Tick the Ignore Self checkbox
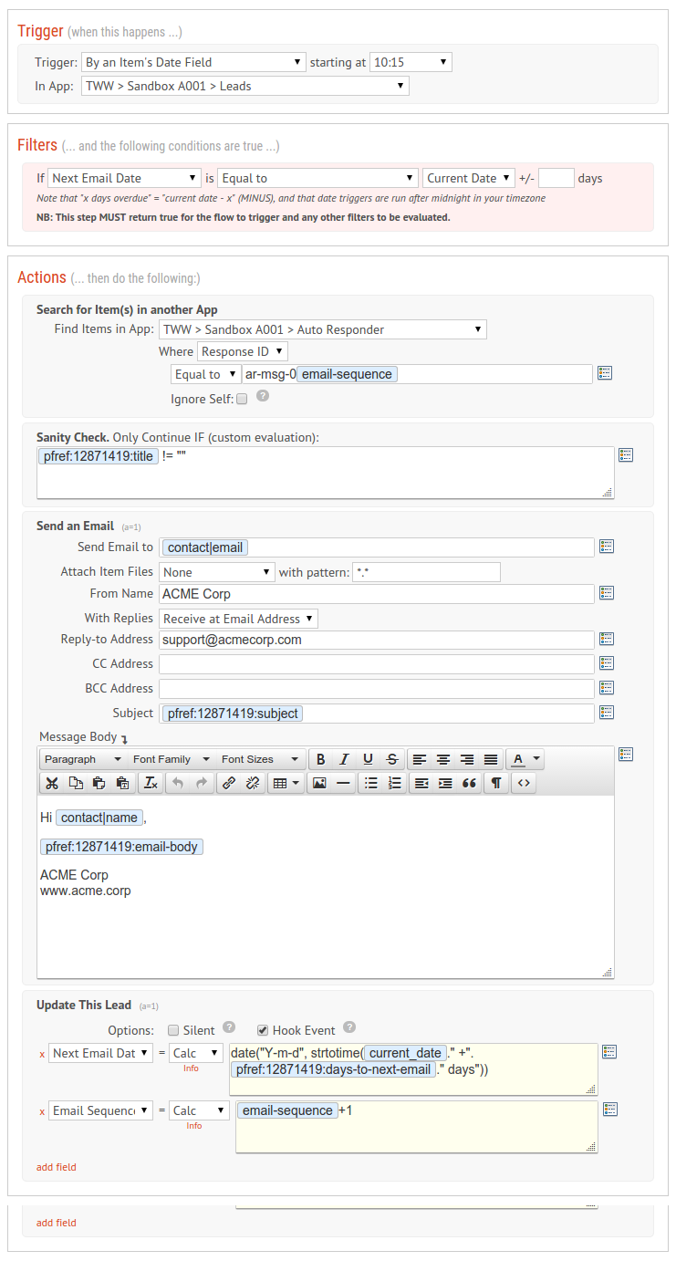This screenshot has height=1261, width=676. pyautogui.click(x=242, y=399)
